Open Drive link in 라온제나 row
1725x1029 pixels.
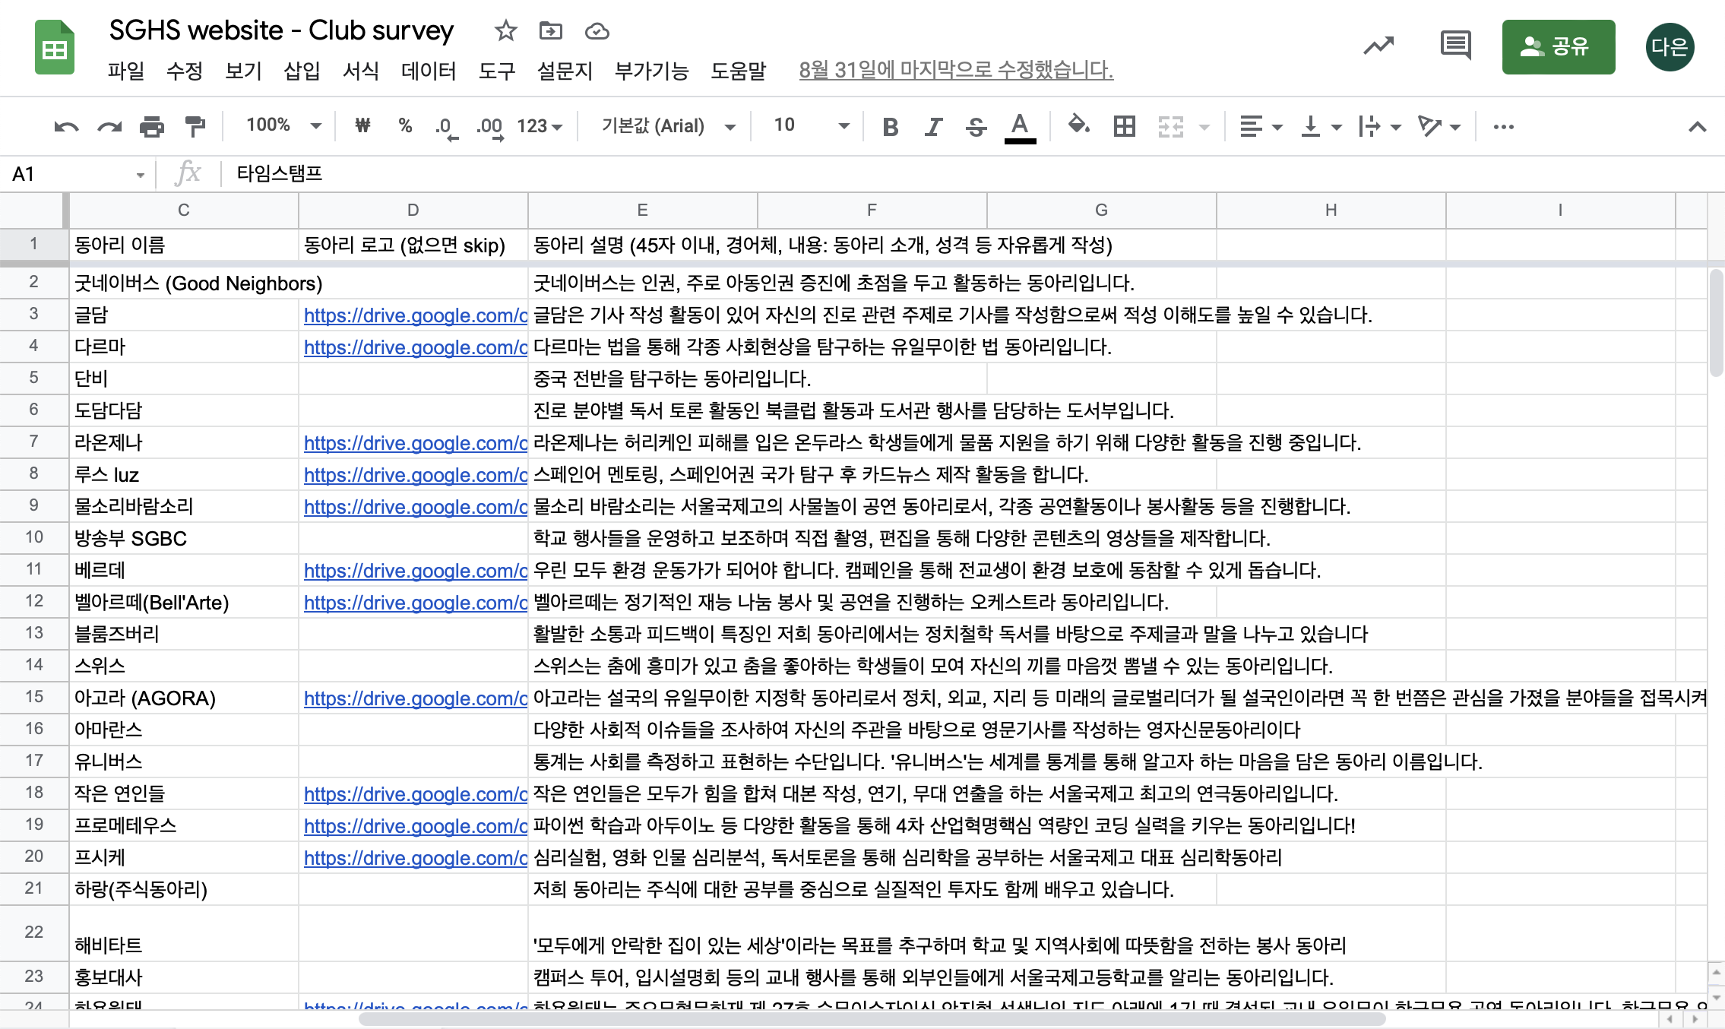(415, 443)
